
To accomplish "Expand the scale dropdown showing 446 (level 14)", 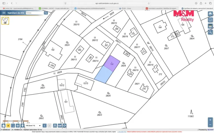I will click(33, 126).
